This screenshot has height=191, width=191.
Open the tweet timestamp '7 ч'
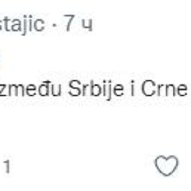(x=78, y=25)
